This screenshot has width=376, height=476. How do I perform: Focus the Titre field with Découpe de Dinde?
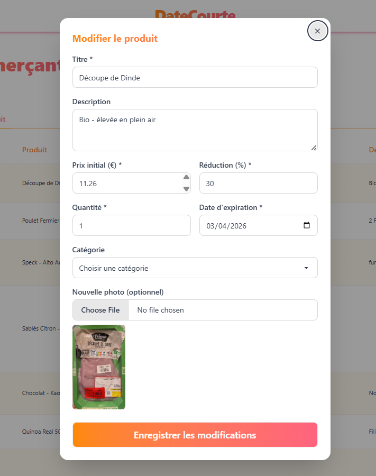point(195,77)
